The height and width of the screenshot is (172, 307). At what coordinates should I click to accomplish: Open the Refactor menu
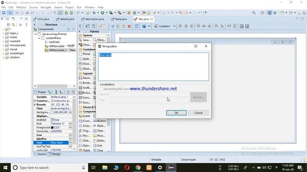coord(21,8)
